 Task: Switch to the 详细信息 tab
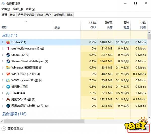(x=59, y=15)
